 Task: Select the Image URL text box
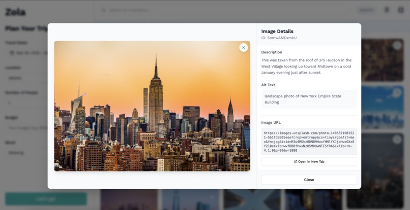309,142
